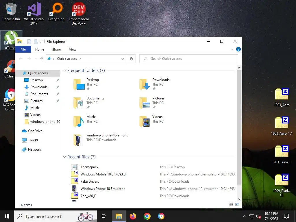
Task: Select Quick access in navigation pane
Action: point(38,73)
